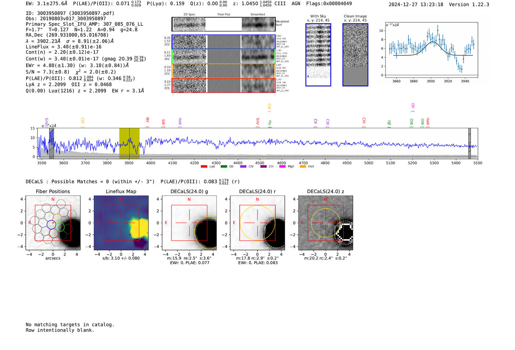Click the EWr: 0, PLAE: 0.077 caption
The image size is (515, 350).
(189, 263)
